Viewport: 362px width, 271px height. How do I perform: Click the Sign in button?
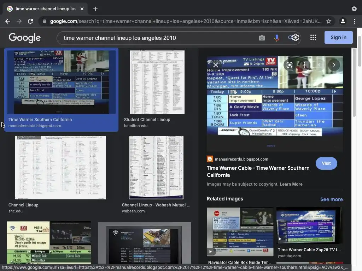pyautogui.click(x=338, y=37)
